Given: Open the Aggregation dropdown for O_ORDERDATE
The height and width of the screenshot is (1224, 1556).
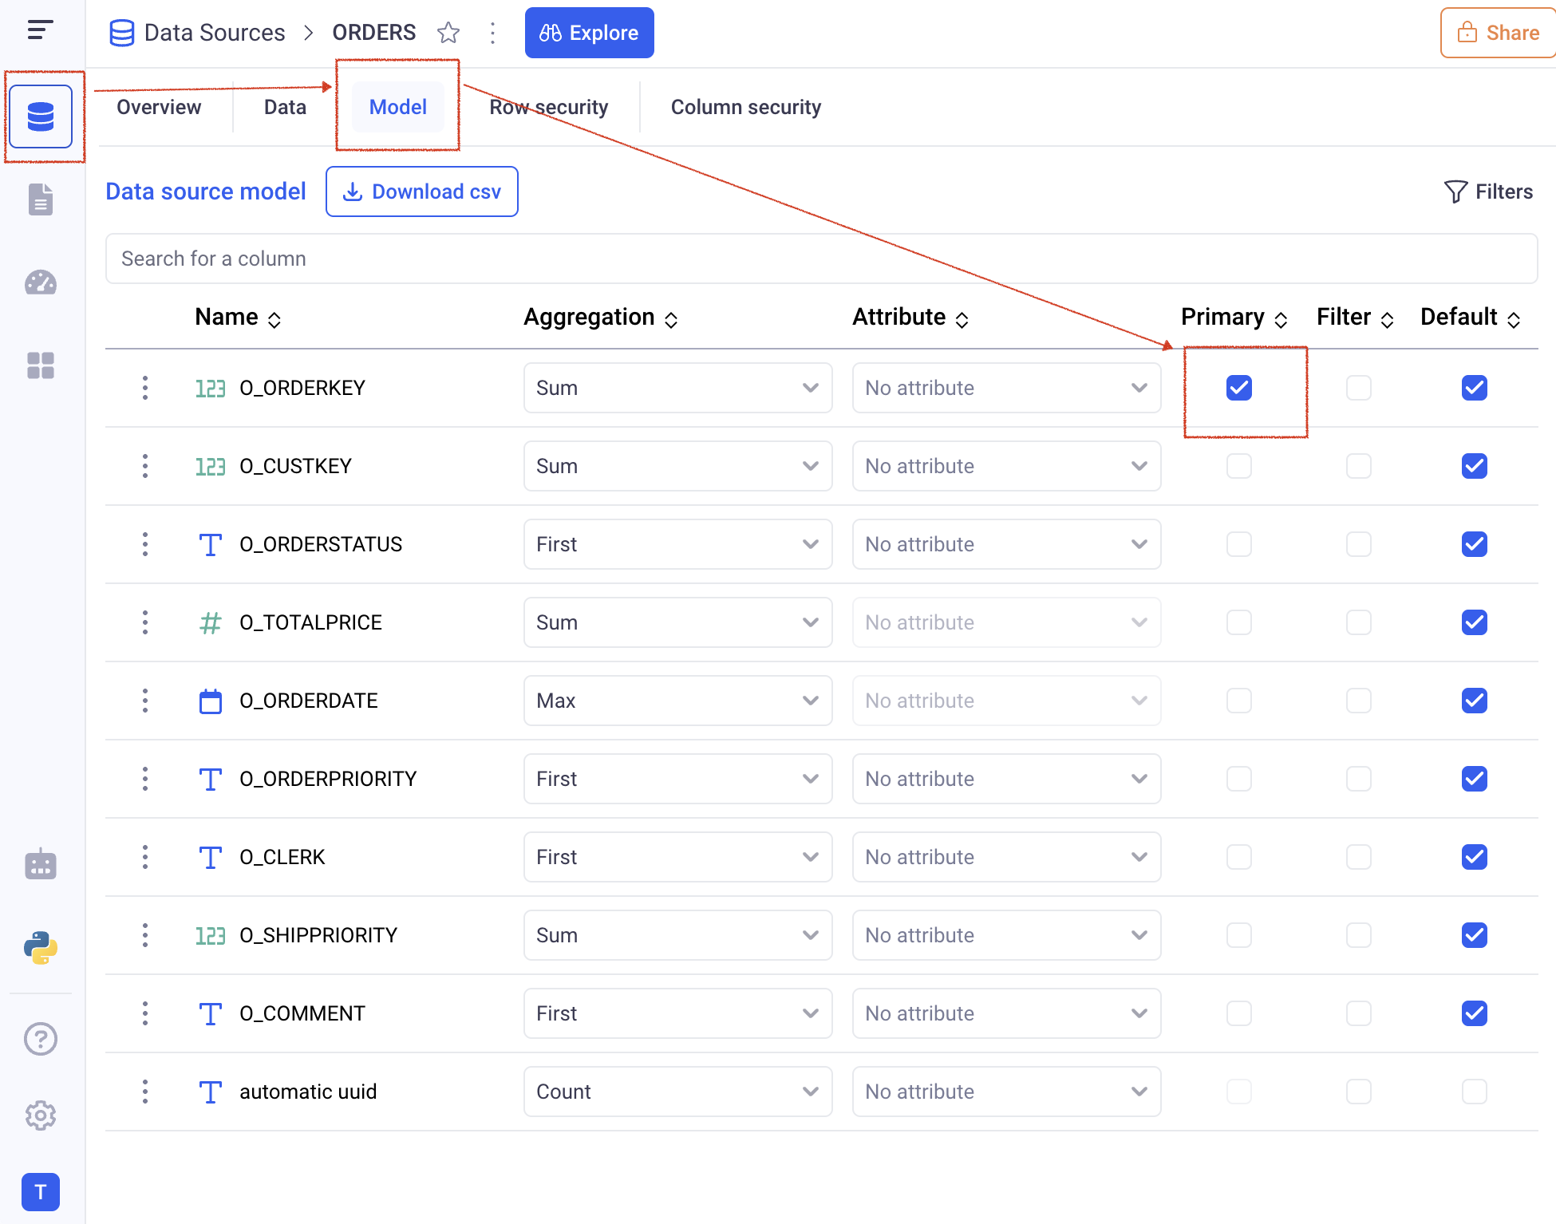Looking at the screenshot, I should [677, 701].
